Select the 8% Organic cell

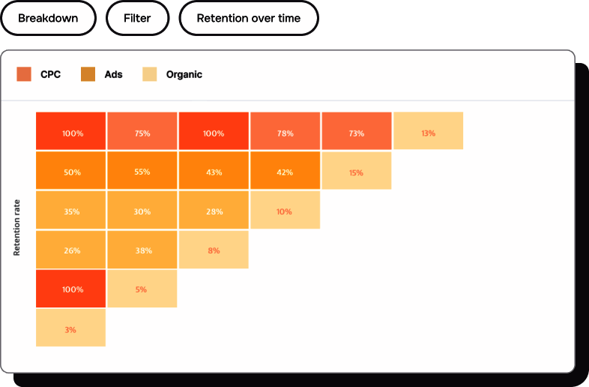[x=214, y=250]
